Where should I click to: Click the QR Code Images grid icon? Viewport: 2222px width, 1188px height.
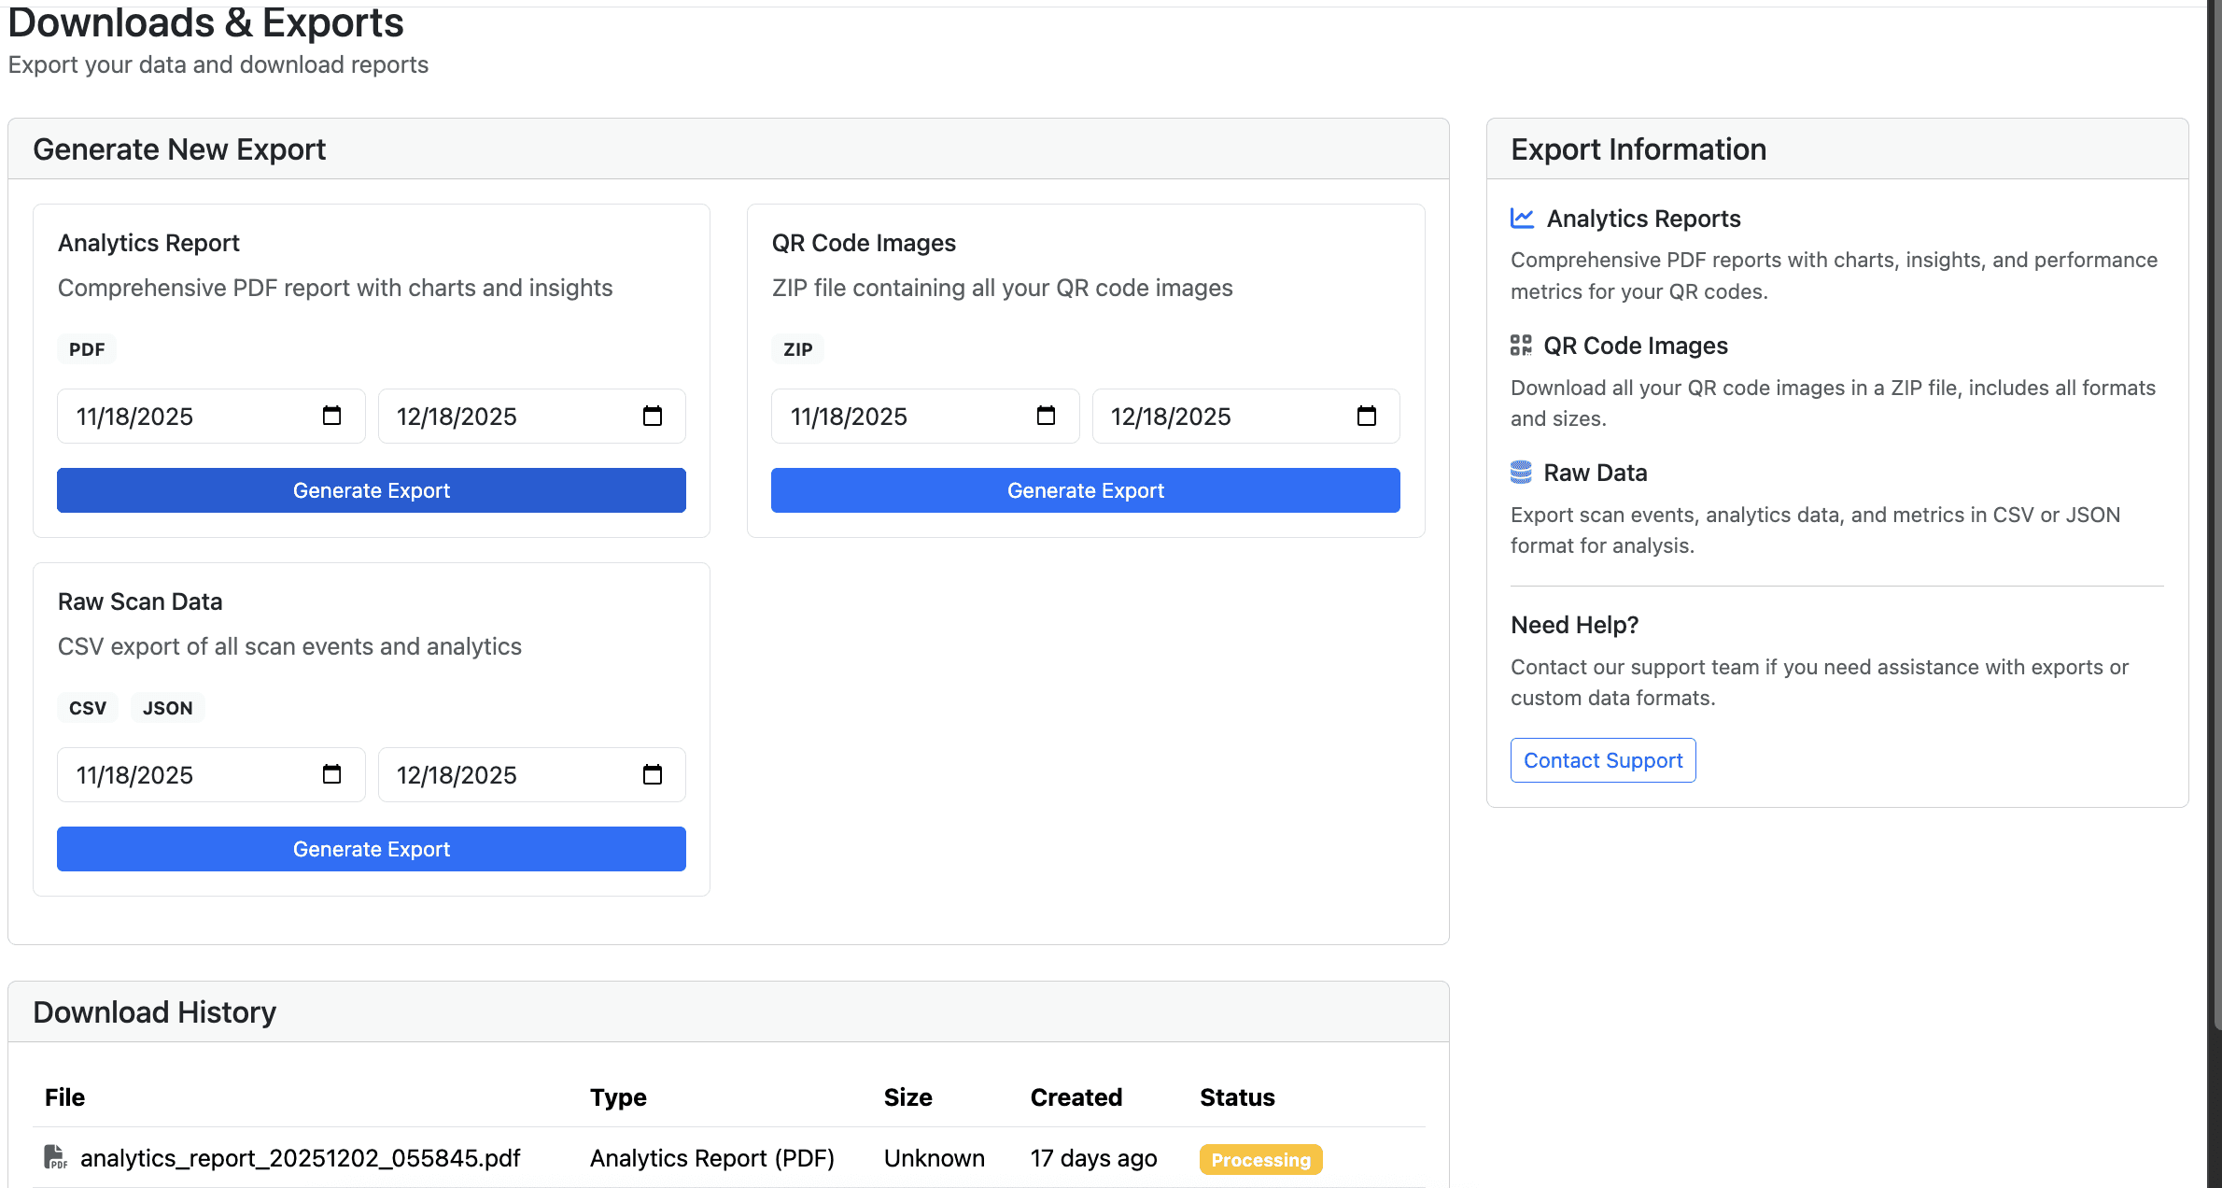(1520, 345)
